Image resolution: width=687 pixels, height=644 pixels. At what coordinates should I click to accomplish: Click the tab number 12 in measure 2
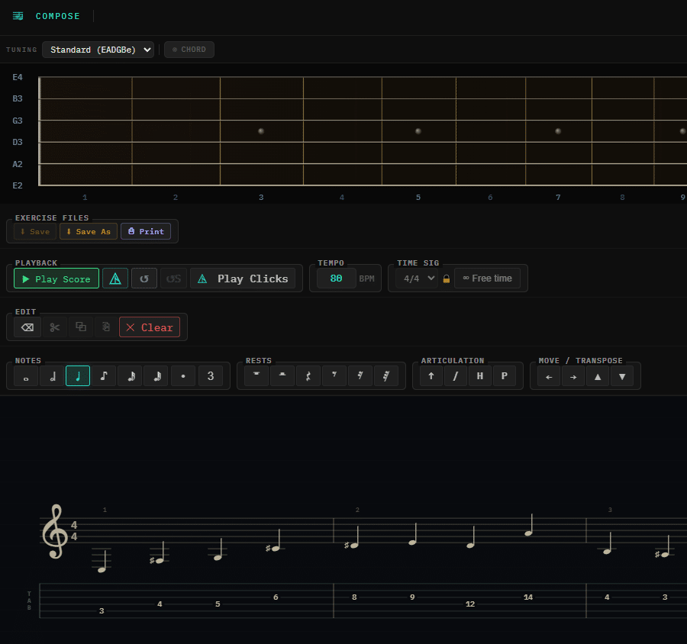click(x=470, y=604)
